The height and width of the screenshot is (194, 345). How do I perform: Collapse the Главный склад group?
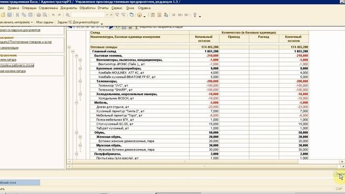(73, 51)
